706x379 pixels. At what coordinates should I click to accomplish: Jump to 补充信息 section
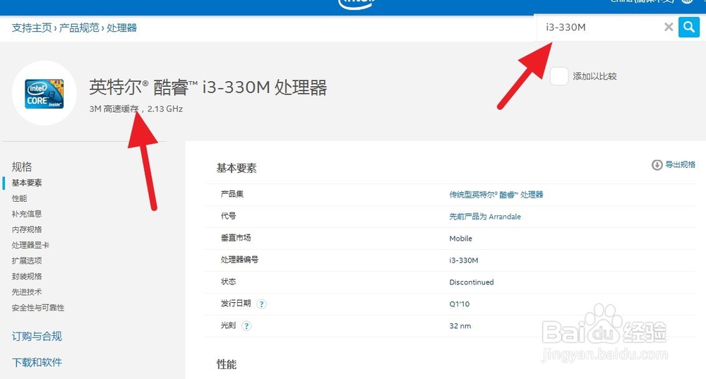coord(27,214)
